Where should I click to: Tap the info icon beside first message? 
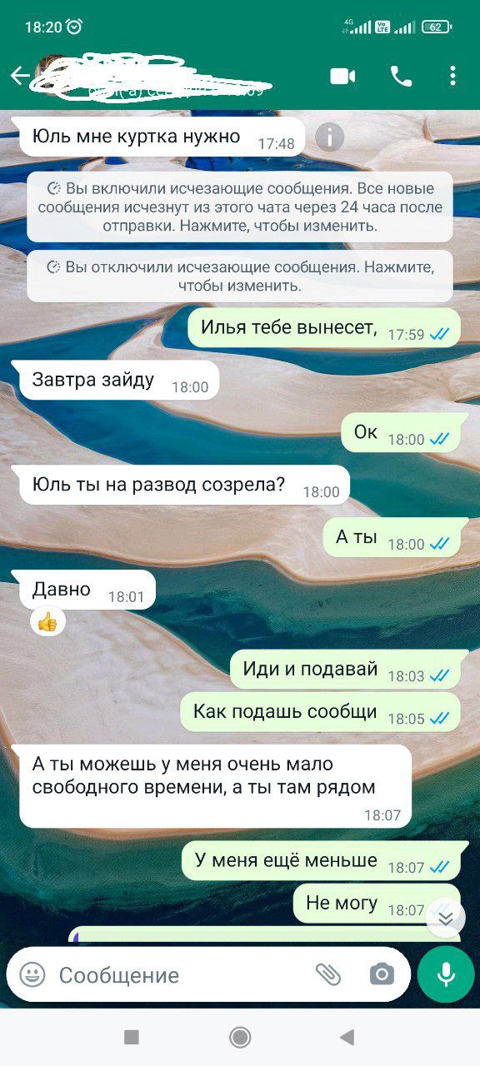(329, 137)
